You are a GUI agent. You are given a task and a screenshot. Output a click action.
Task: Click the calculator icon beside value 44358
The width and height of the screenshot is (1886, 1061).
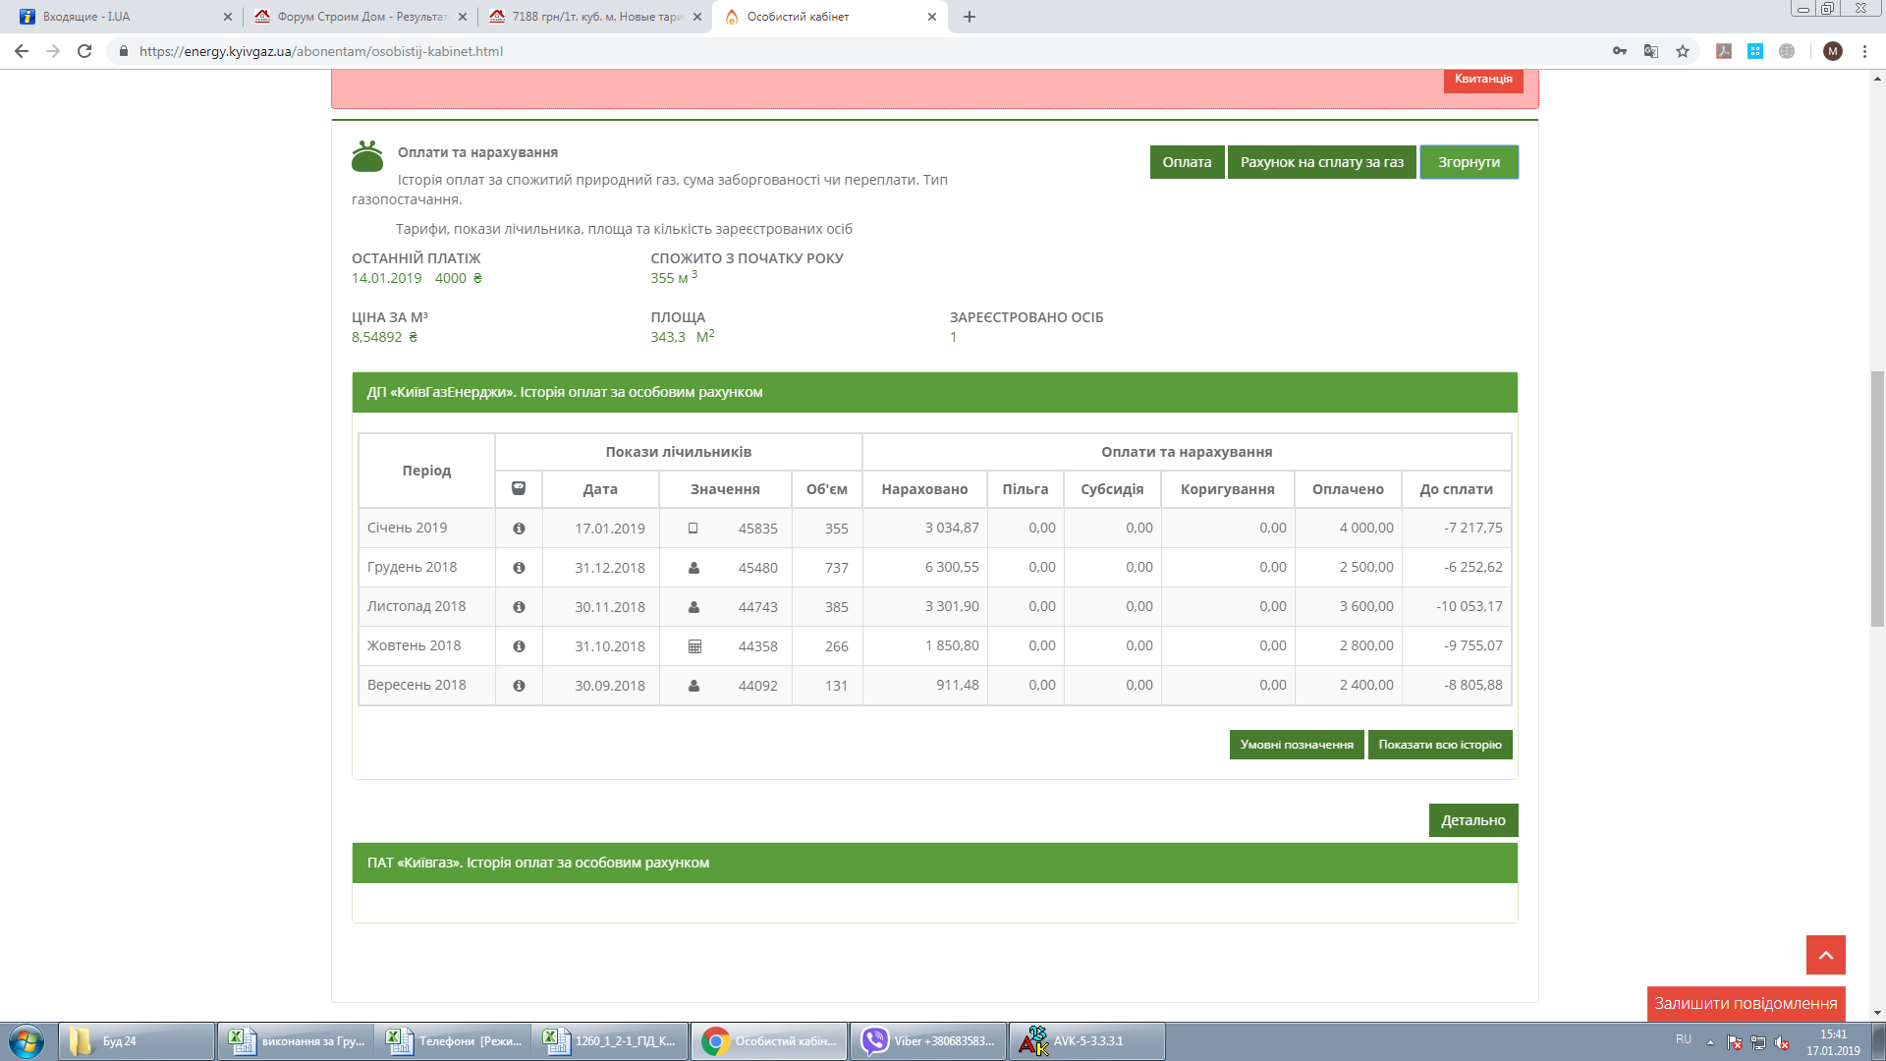coord(694,646)
